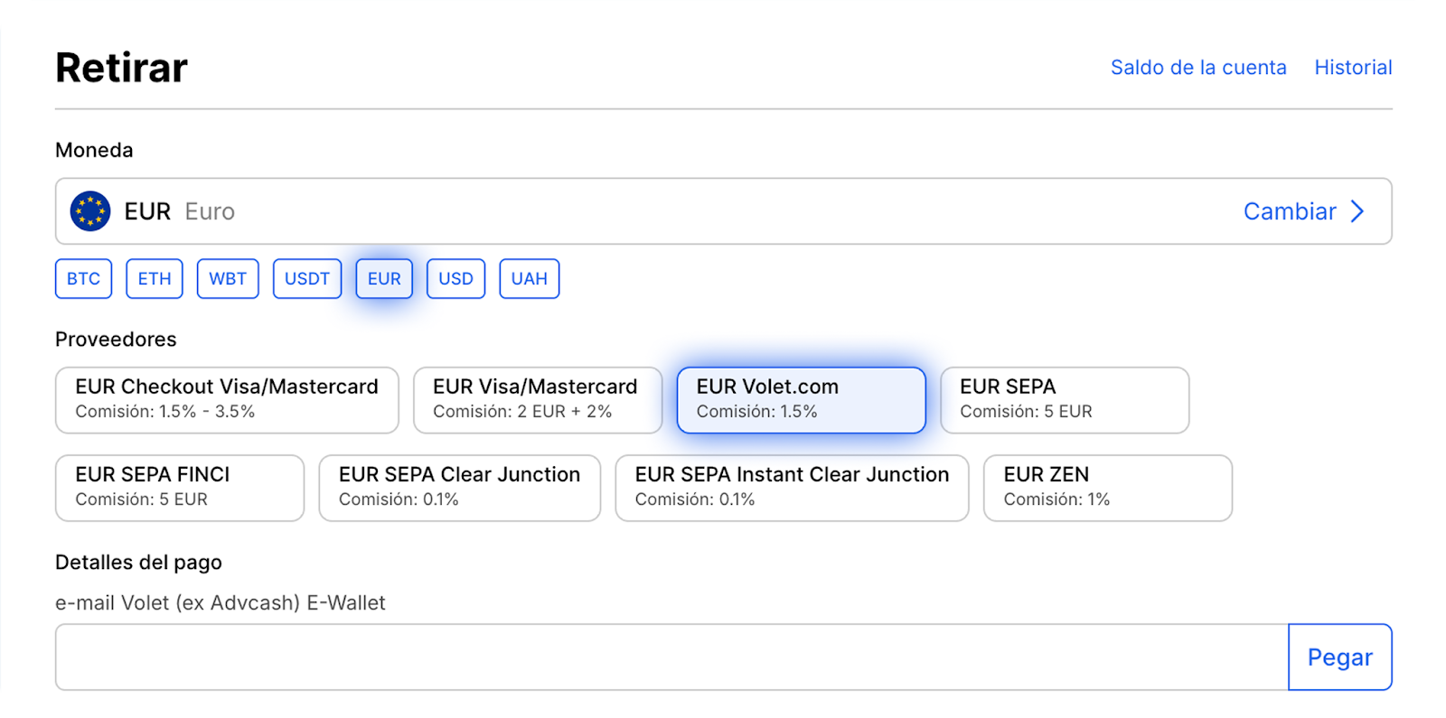Choose EUR SEPA Clear Junction provider
This screenshot has width=1446, height=718.
pyautogui.click(x=459, y=488)
